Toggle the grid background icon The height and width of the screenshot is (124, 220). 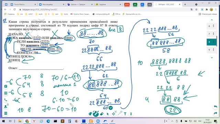(x=6, y=93)
